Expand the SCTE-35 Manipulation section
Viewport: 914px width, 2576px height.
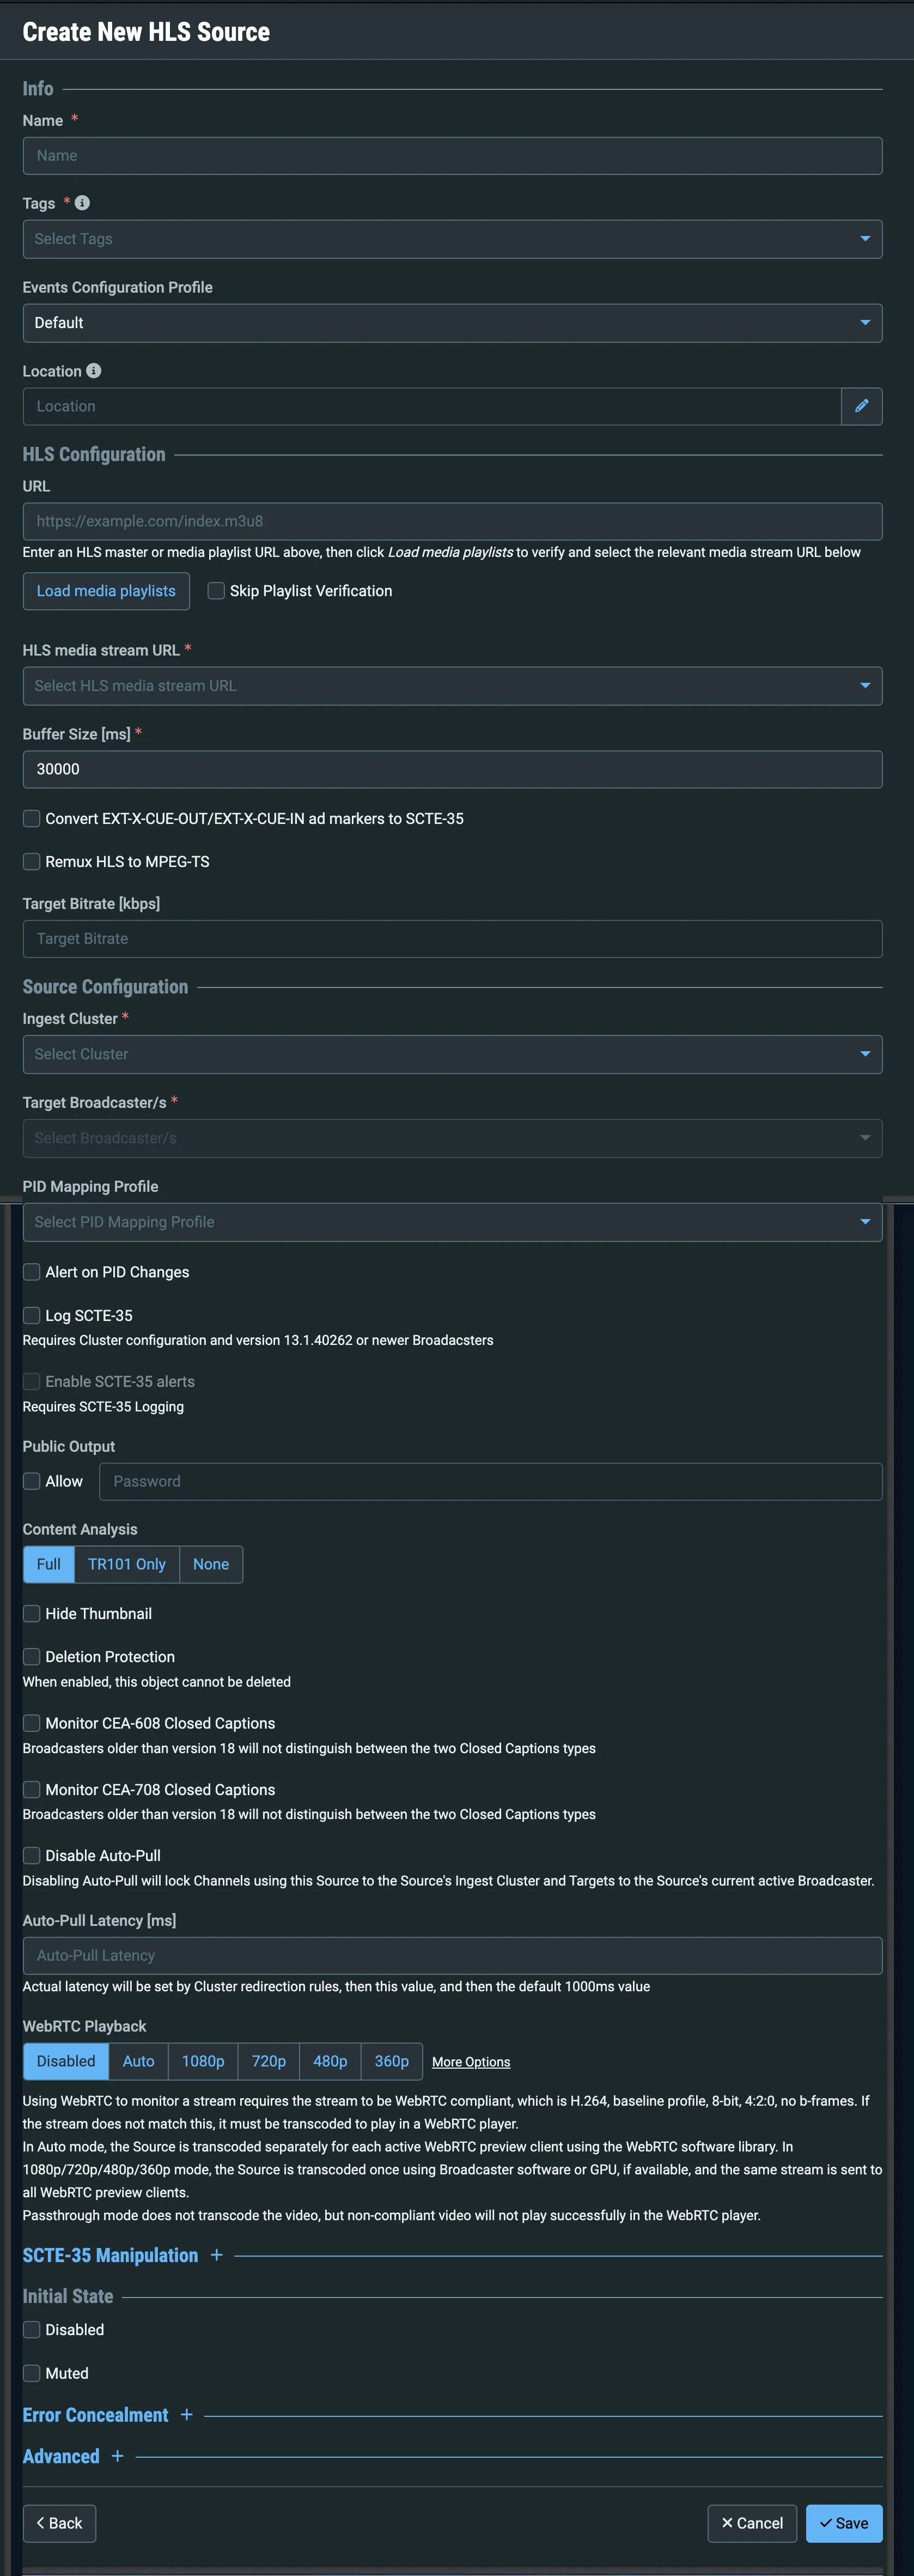(110, 2255)
